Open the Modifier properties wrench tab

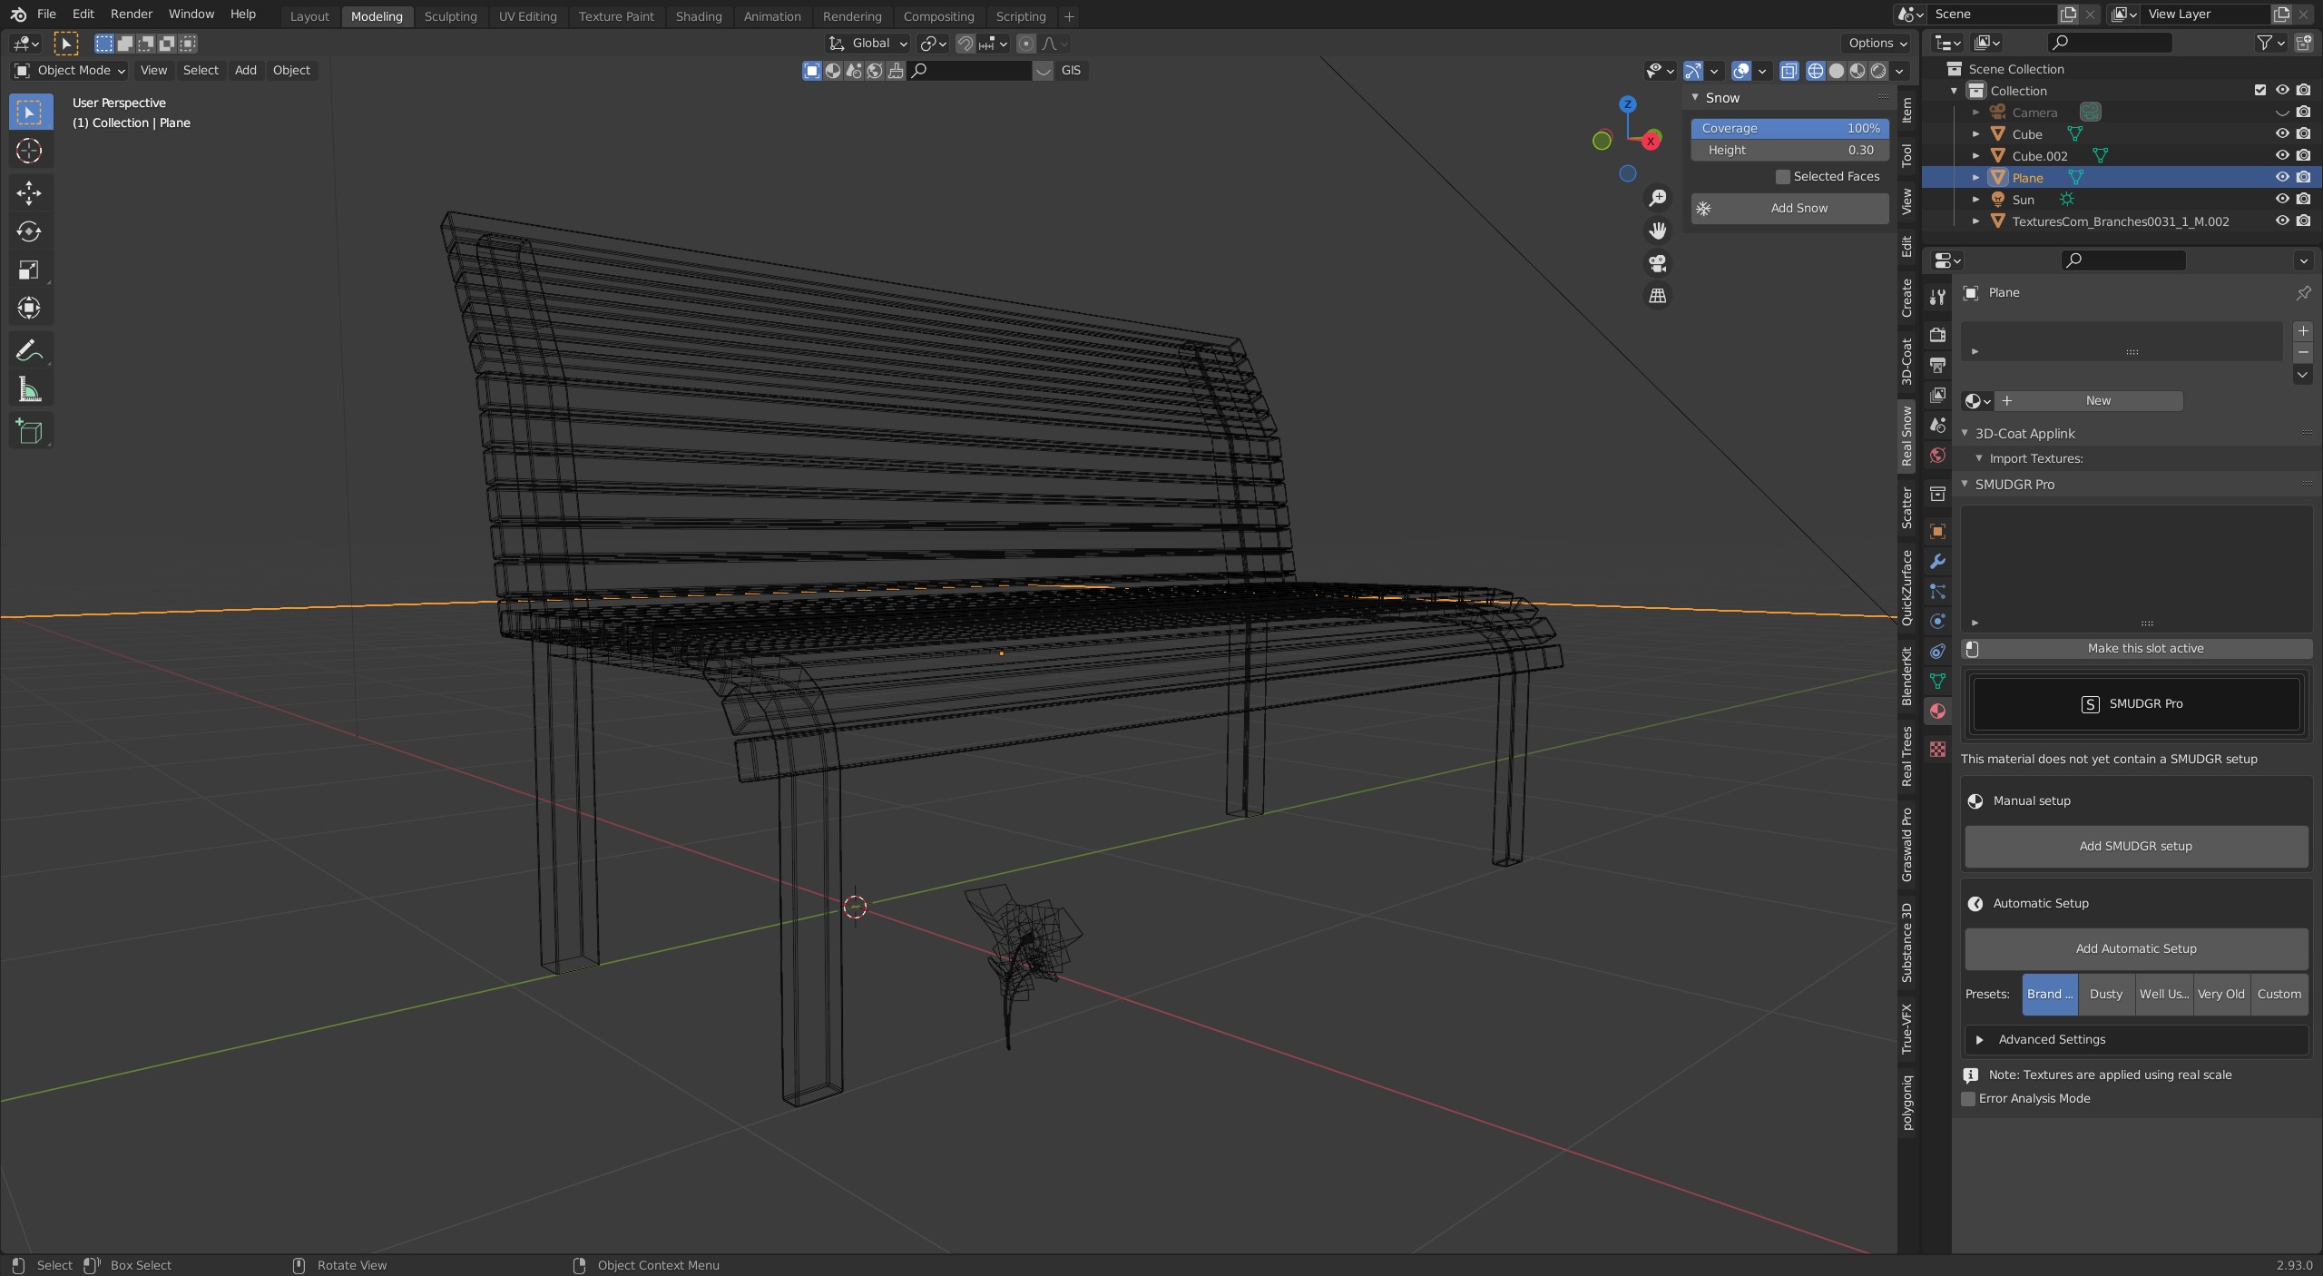(1937, 562)
